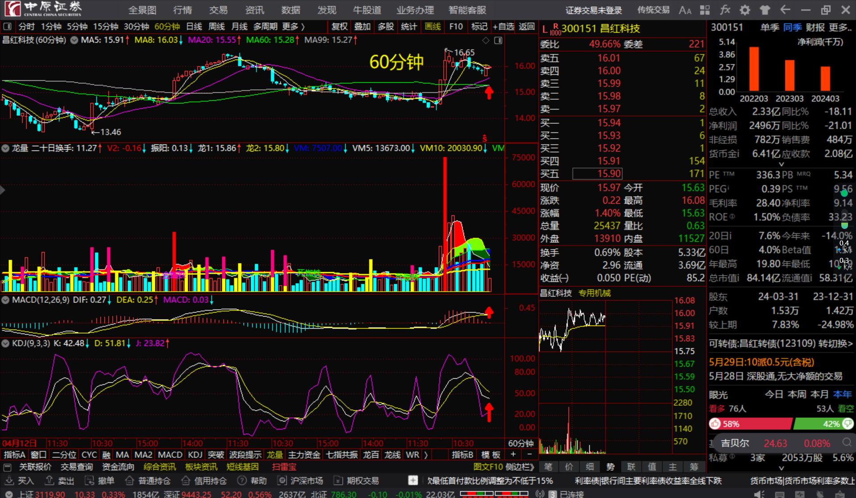856x498 pixels.
Task: Open settings gear icon in title bar
Action: coord(745,10)
